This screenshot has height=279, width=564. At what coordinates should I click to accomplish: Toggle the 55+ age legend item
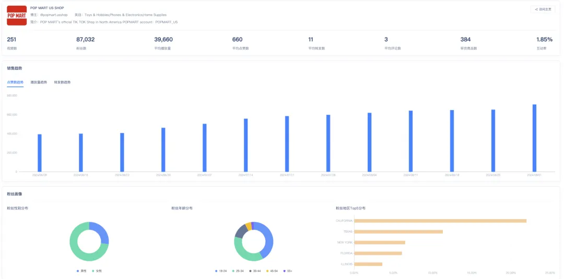(x=288, y=271)
